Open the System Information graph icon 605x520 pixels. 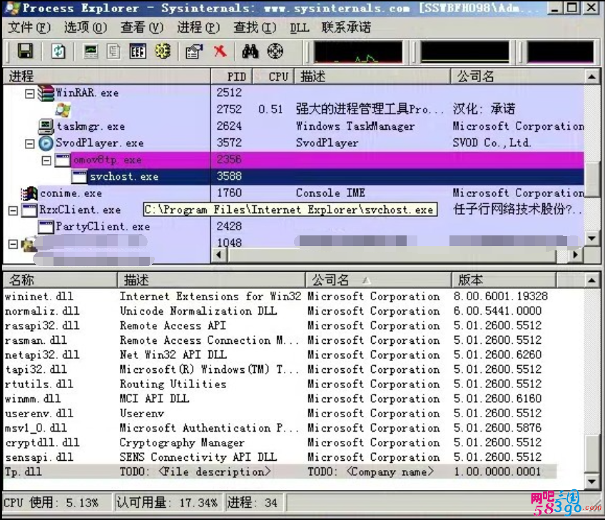(91, 51)
